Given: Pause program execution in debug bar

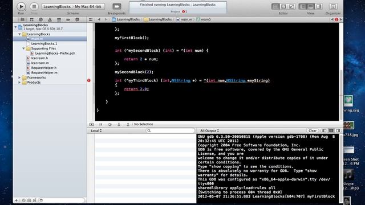Looking at the screenshot, I should (x=100, y=124).
